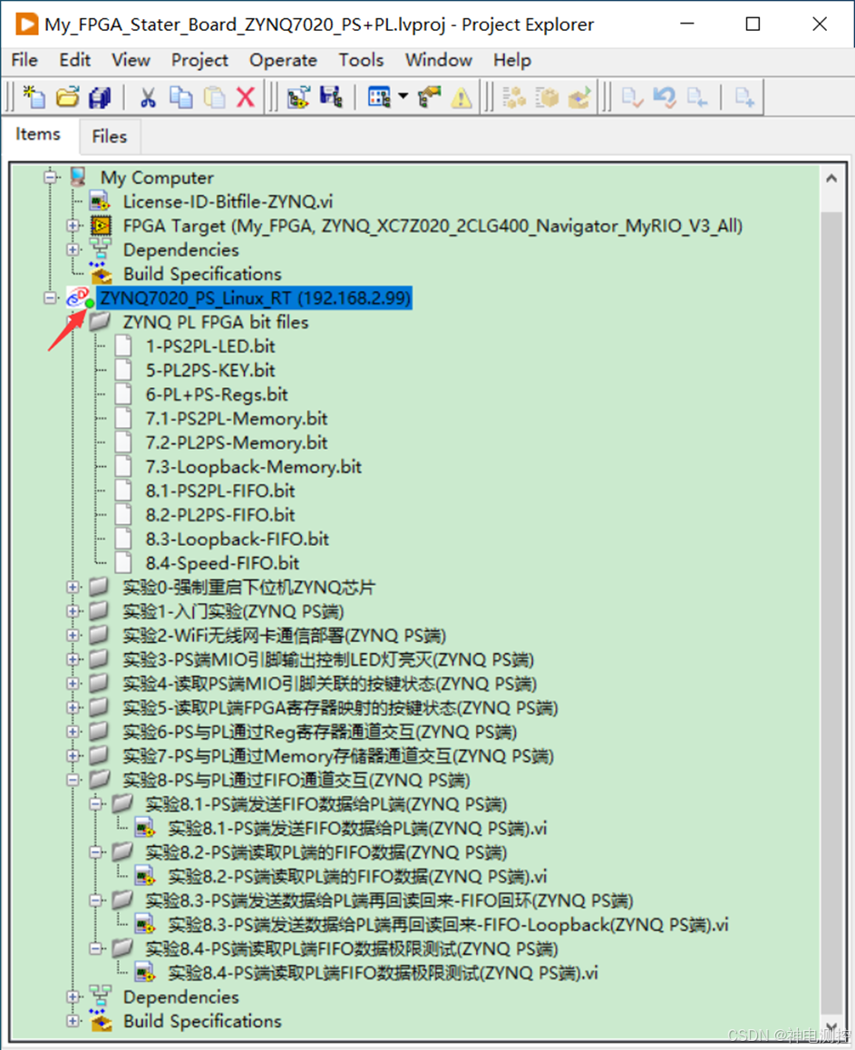Click the yellow warning triangle icon

coord(462,98)
